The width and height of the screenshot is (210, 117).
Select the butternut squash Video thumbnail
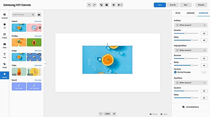click(x=19, y=71)
